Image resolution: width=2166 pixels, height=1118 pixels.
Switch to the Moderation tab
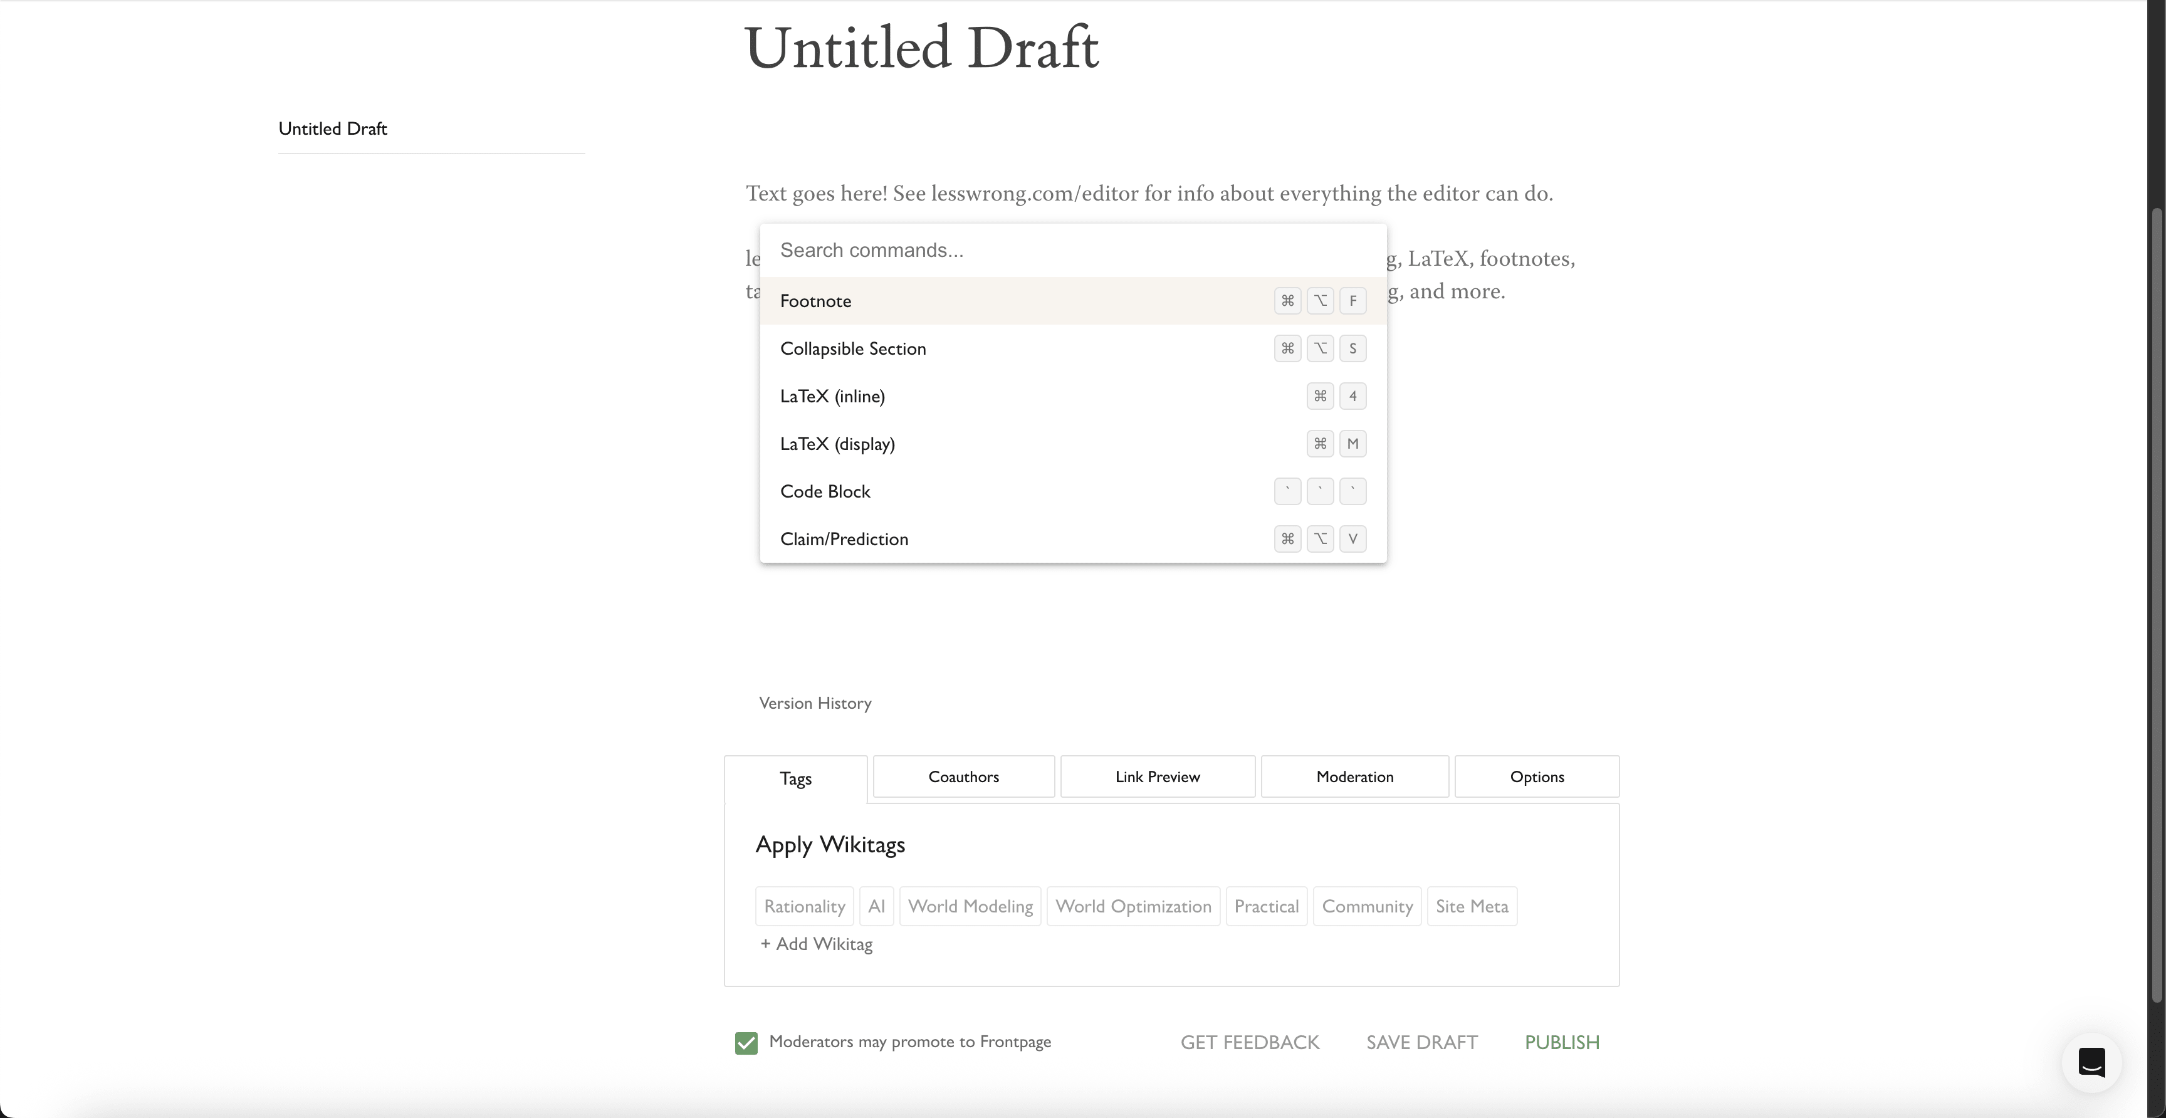click(1354, 776)
